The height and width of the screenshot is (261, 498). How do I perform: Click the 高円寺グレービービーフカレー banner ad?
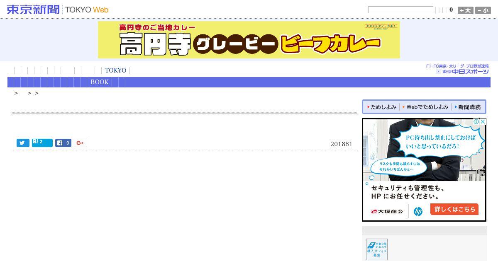249,40
